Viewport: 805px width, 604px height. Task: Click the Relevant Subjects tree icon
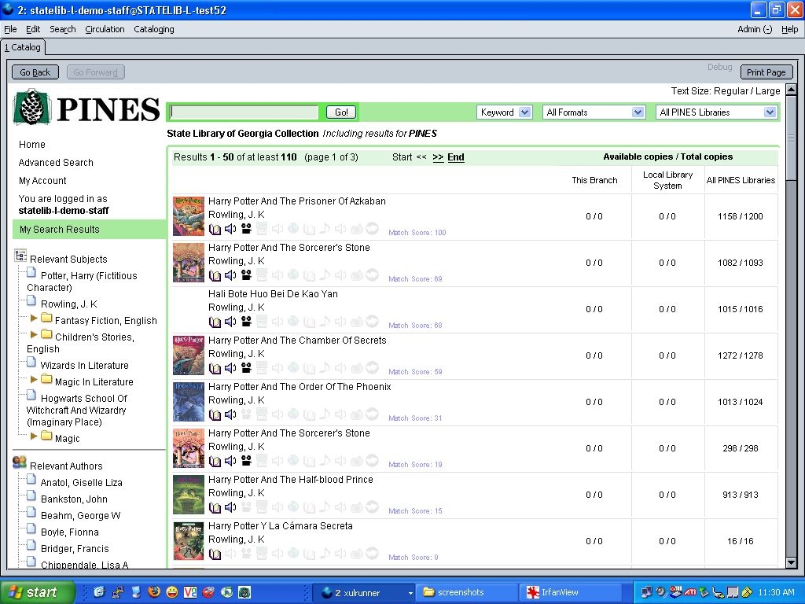pos(20,256)
